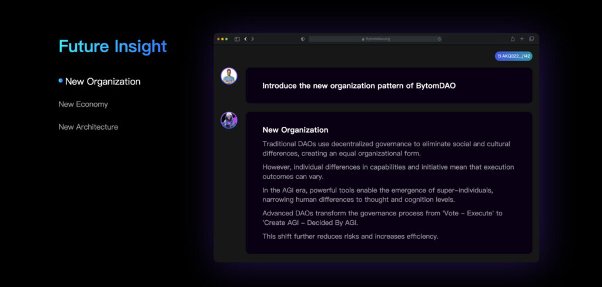Viewport: 602px width, 287px height.
Task: Go back with the browser back arrow
Action: (246, 39)
